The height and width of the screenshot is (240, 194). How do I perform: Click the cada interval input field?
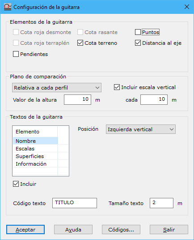tap(154, 100)
